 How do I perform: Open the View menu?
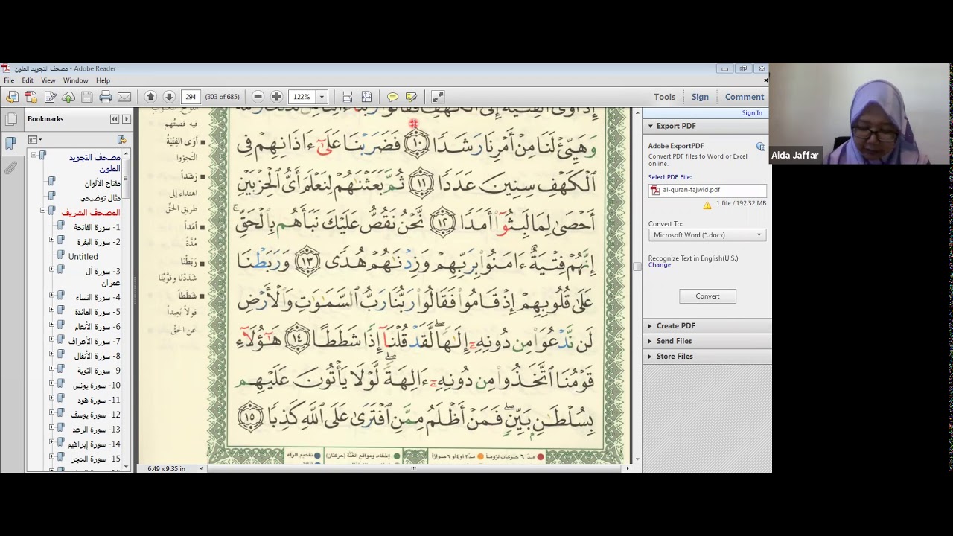[x=48, y=80]
